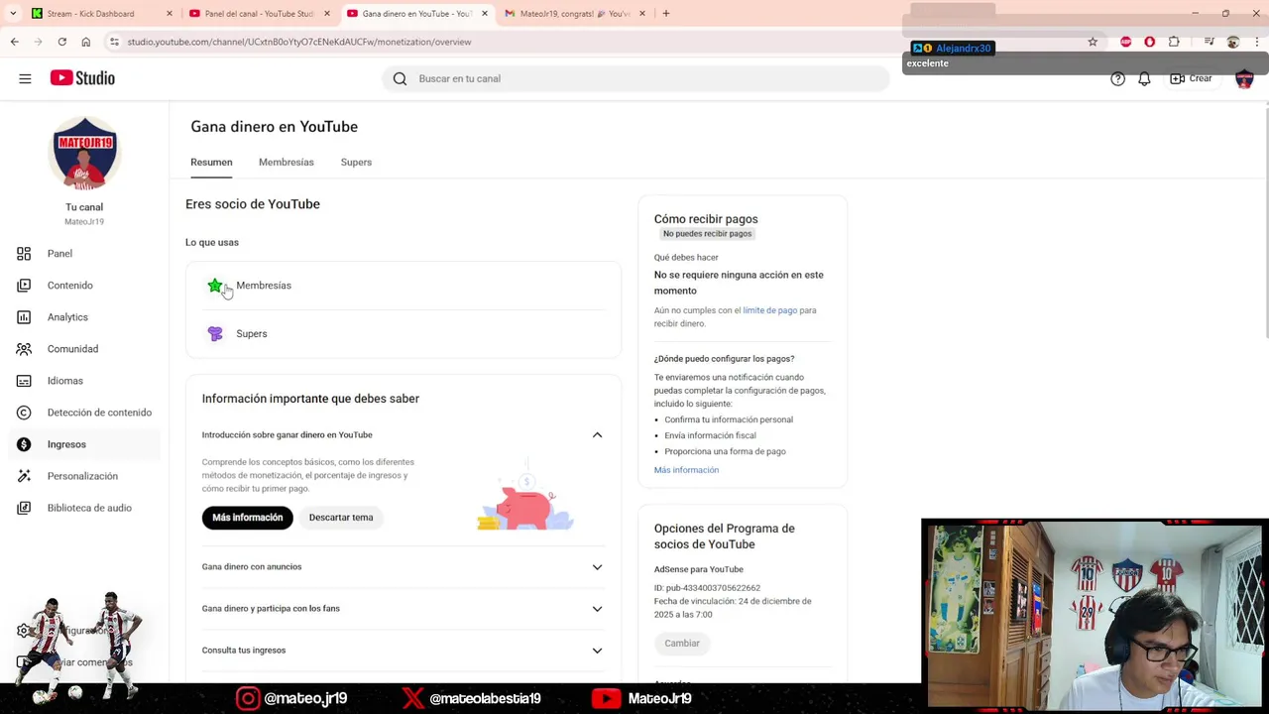Click the disabled Cambiar button
The height and width of the screenshot is (714, 1269).
pos(682,644)
